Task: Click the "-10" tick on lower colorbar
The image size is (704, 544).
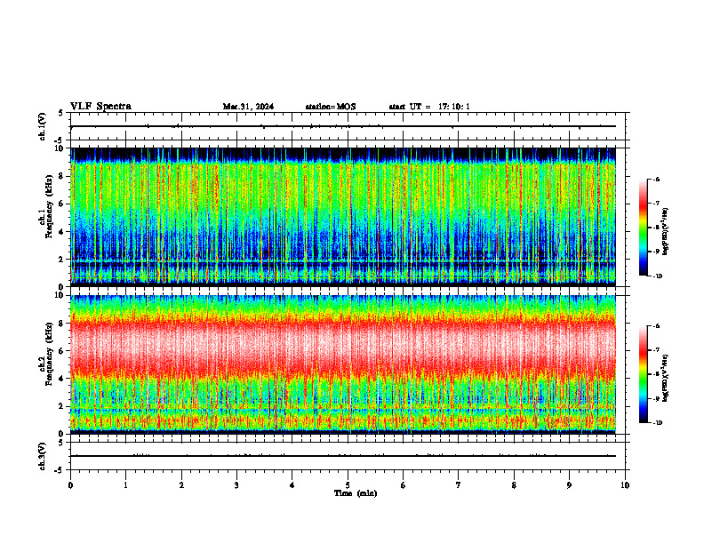Action: pyautogui.click(x=657, y=423)
